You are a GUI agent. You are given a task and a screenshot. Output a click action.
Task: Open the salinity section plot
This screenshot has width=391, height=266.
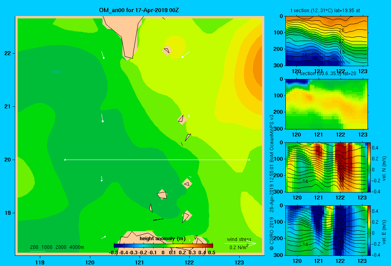(x=326, y=104)
